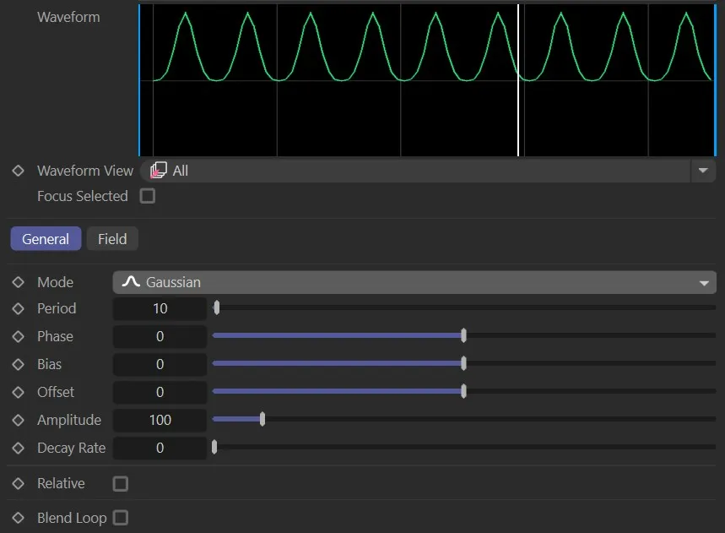
Task: Open the Waveform View dropdown showing All
Action: [422, 171]
